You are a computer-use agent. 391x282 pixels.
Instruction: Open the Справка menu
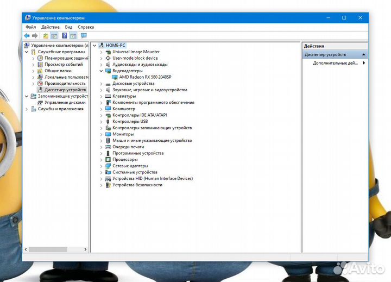(x=86, y=27)
